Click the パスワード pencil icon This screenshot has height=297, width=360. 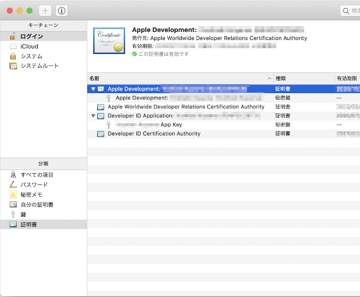13,184
